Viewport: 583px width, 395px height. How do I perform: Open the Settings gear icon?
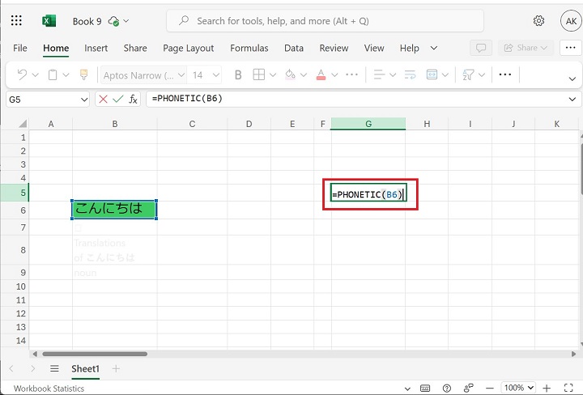click(x=538, y=20)
